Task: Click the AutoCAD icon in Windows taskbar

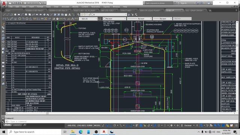Action: [x=104, y=132]
